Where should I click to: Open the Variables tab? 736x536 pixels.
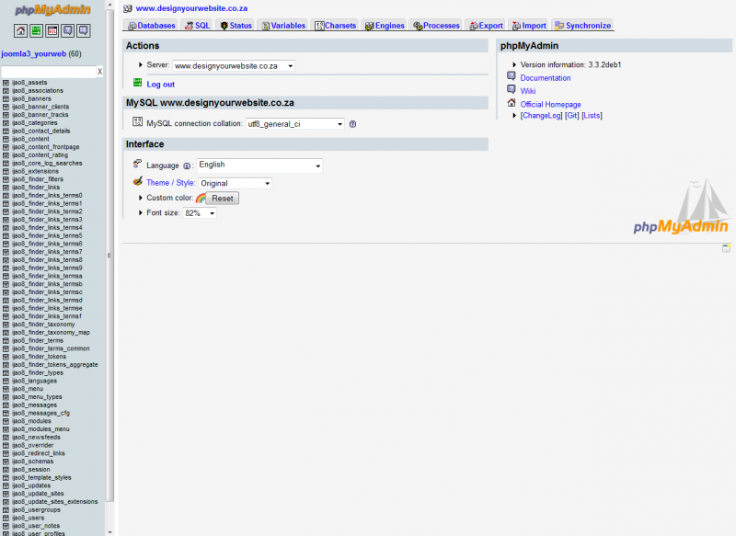[x=283, y=26]
